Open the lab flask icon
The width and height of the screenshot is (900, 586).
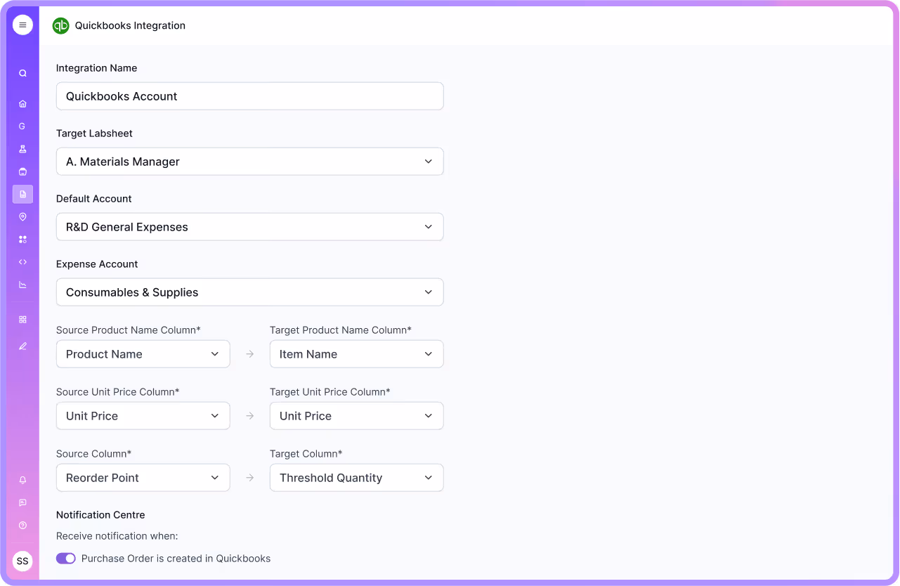tap(22, 149)
